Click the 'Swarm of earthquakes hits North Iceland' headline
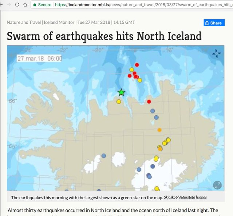233x216 pixels. point(104,36)
